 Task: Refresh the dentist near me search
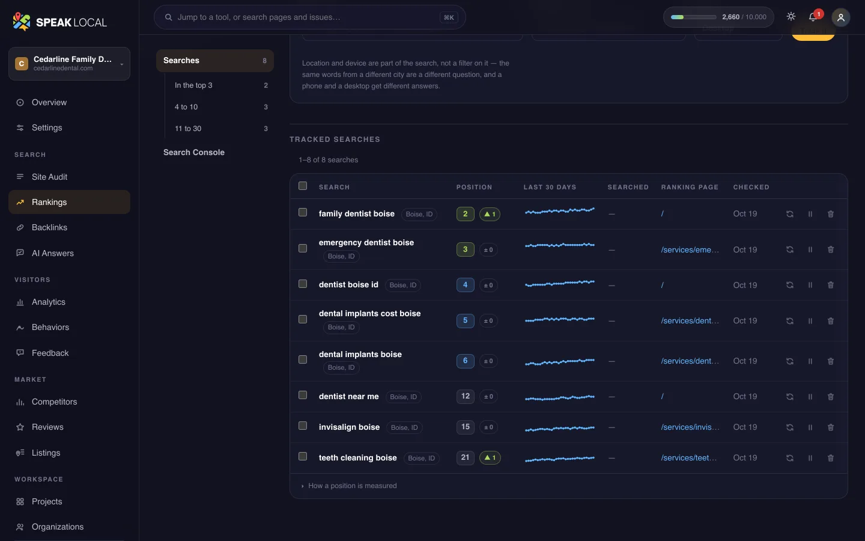point(790,397)
